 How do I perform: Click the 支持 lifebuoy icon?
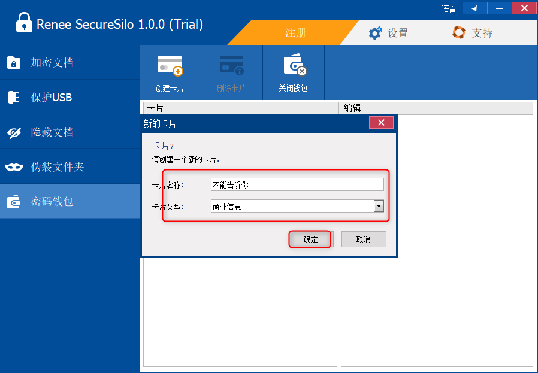(x=459, y=33)
